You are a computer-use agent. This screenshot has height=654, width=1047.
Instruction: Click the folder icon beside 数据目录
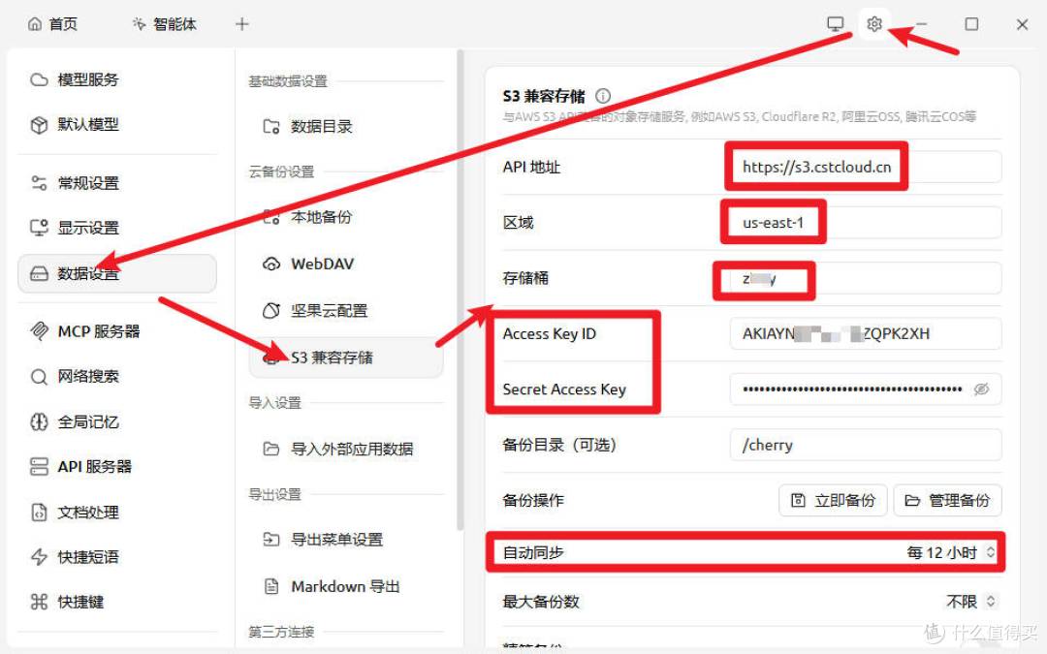[271, 126]
